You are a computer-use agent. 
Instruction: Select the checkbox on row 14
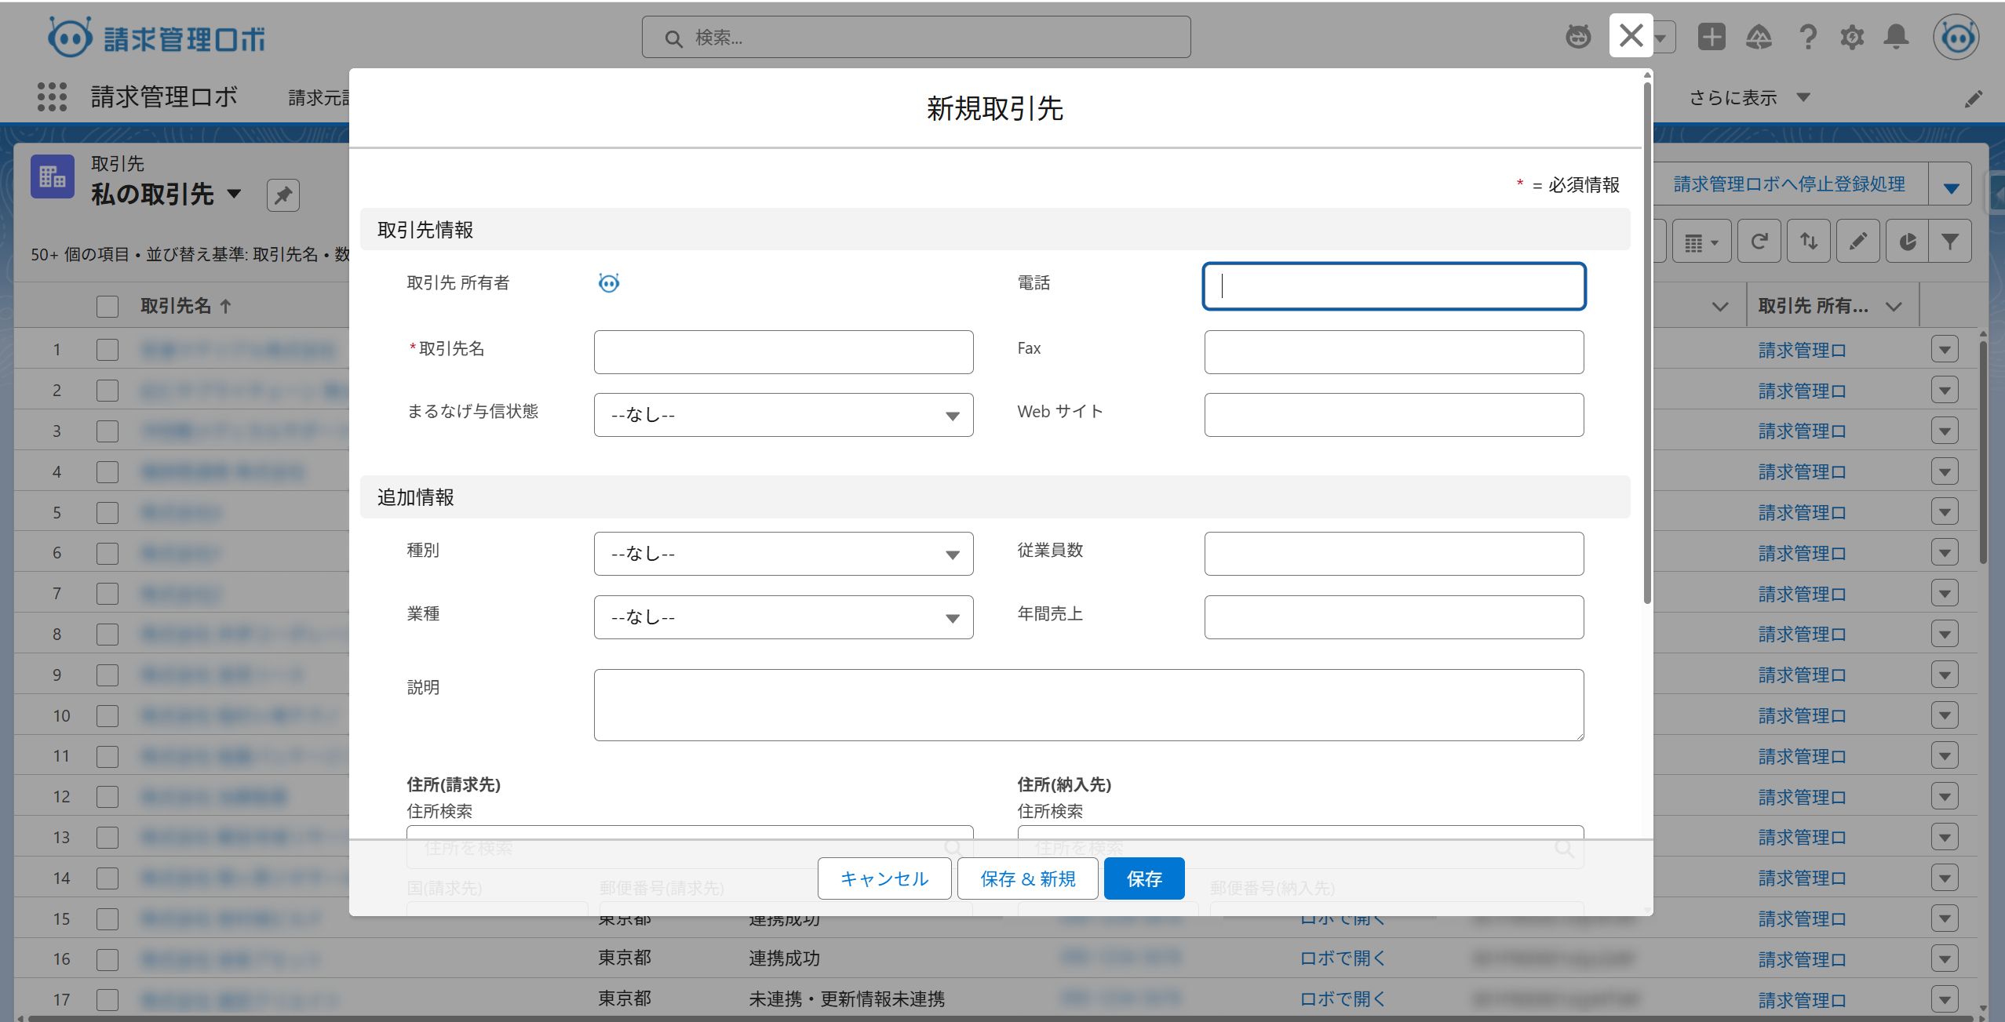(108, 878)
